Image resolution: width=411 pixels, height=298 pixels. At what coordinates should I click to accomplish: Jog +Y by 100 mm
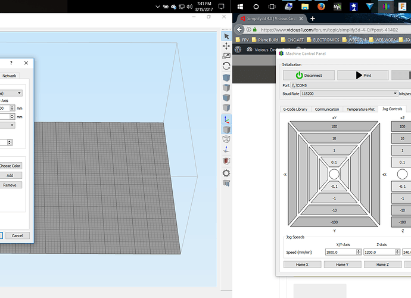click(334, 126)
